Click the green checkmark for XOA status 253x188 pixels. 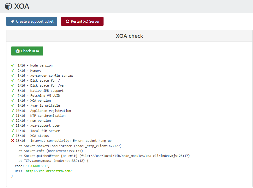click(13, 136)
